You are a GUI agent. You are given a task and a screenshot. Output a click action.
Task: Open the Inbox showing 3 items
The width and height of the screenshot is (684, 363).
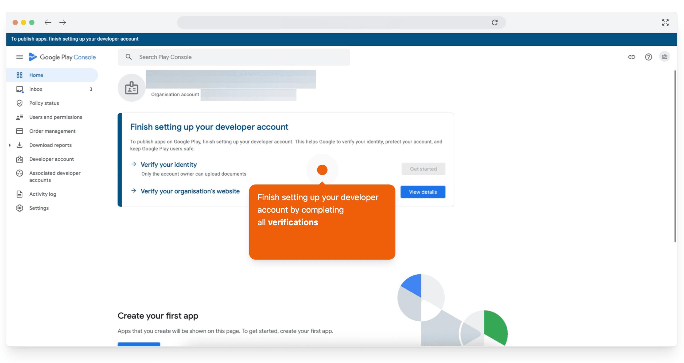[x=36, y=89]
